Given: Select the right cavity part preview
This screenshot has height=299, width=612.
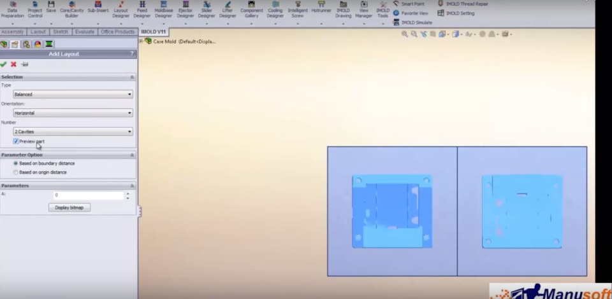Looking at the screenshot, I should [522, 211].
